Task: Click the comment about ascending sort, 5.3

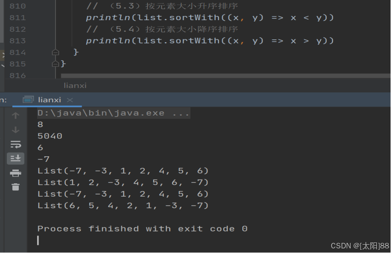Action: tap(162, 6)
